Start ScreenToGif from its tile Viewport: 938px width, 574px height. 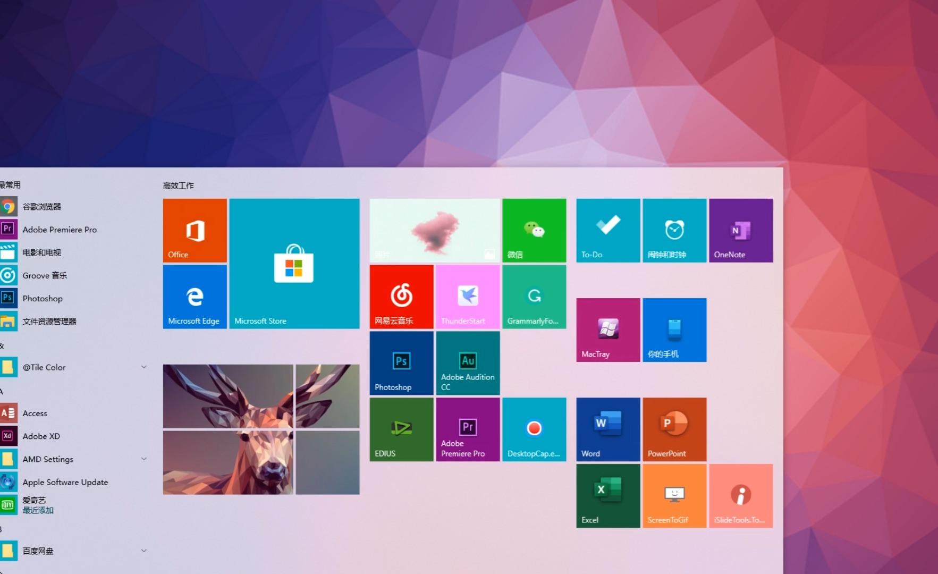(x=674, y=495)
